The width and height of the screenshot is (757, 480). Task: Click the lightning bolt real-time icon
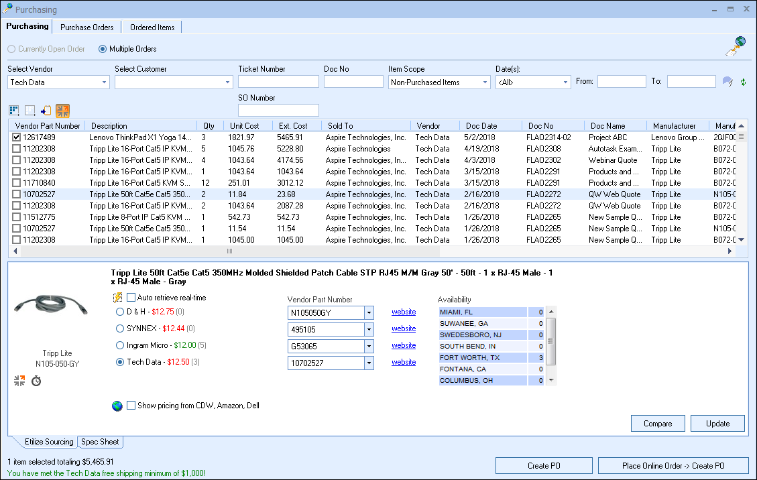pos(117,298)
